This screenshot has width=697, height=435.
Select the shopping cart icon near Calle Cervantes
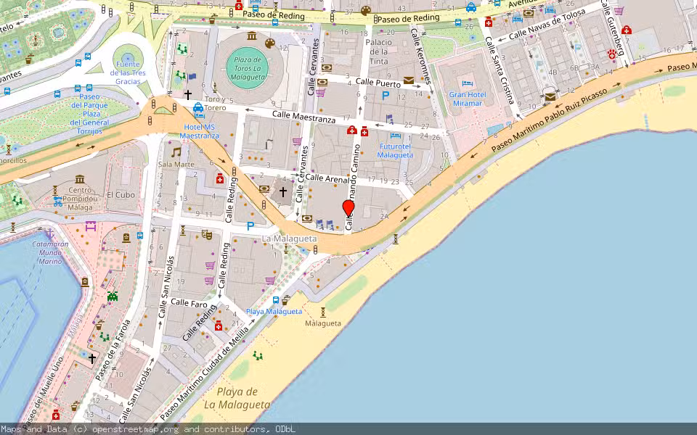pyautogui.click(x=319, y=92)
